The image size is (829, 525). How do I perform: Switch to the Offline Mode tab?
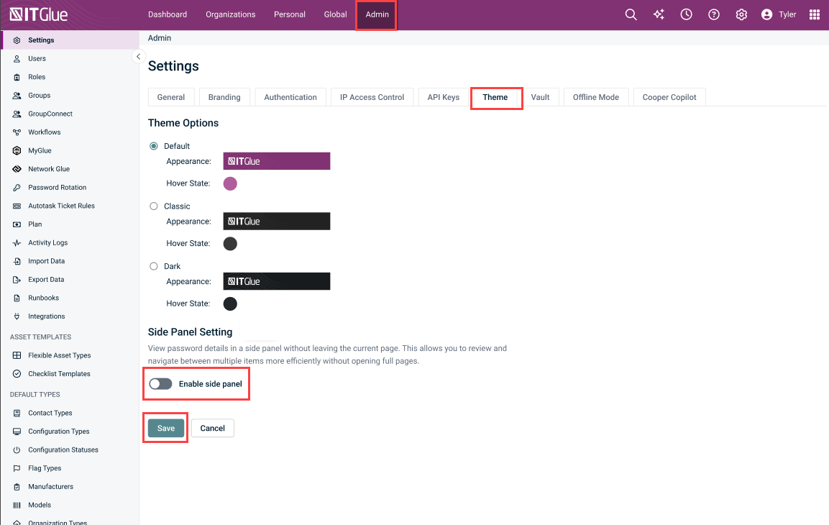click(x=596, y=97)
